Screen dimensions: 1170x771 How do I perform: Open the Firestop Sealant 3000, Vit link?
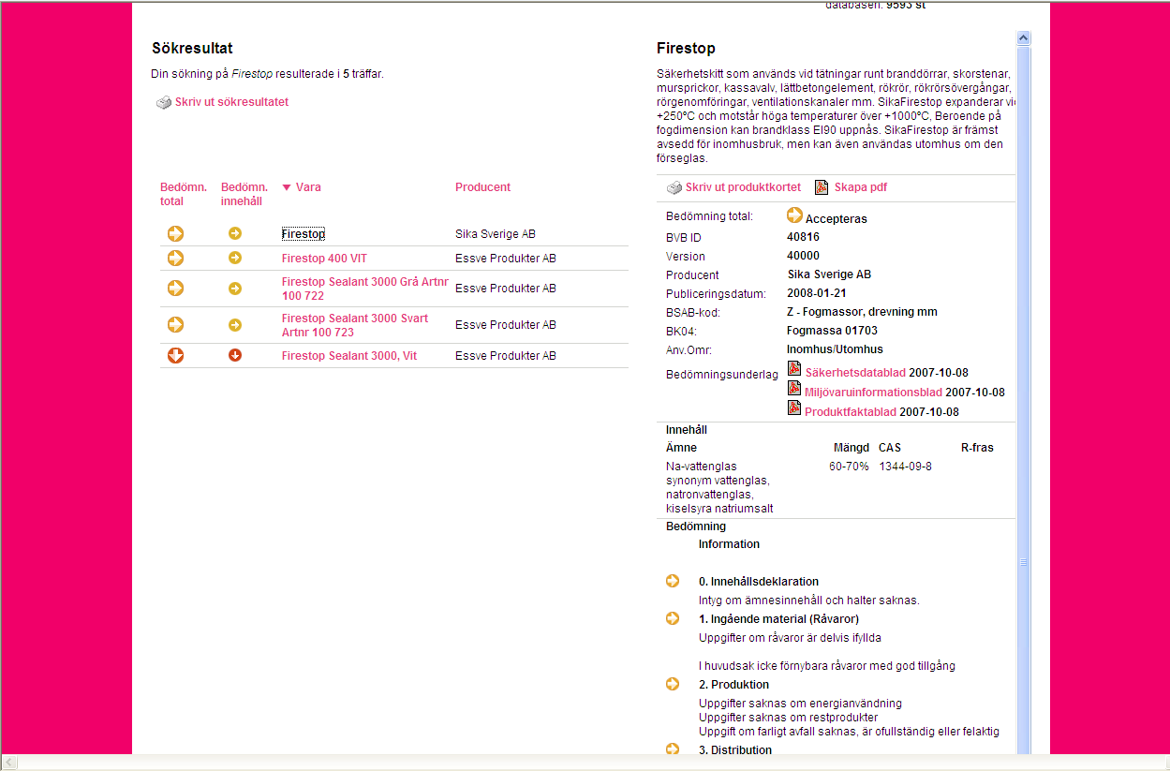tap(349, 356)
